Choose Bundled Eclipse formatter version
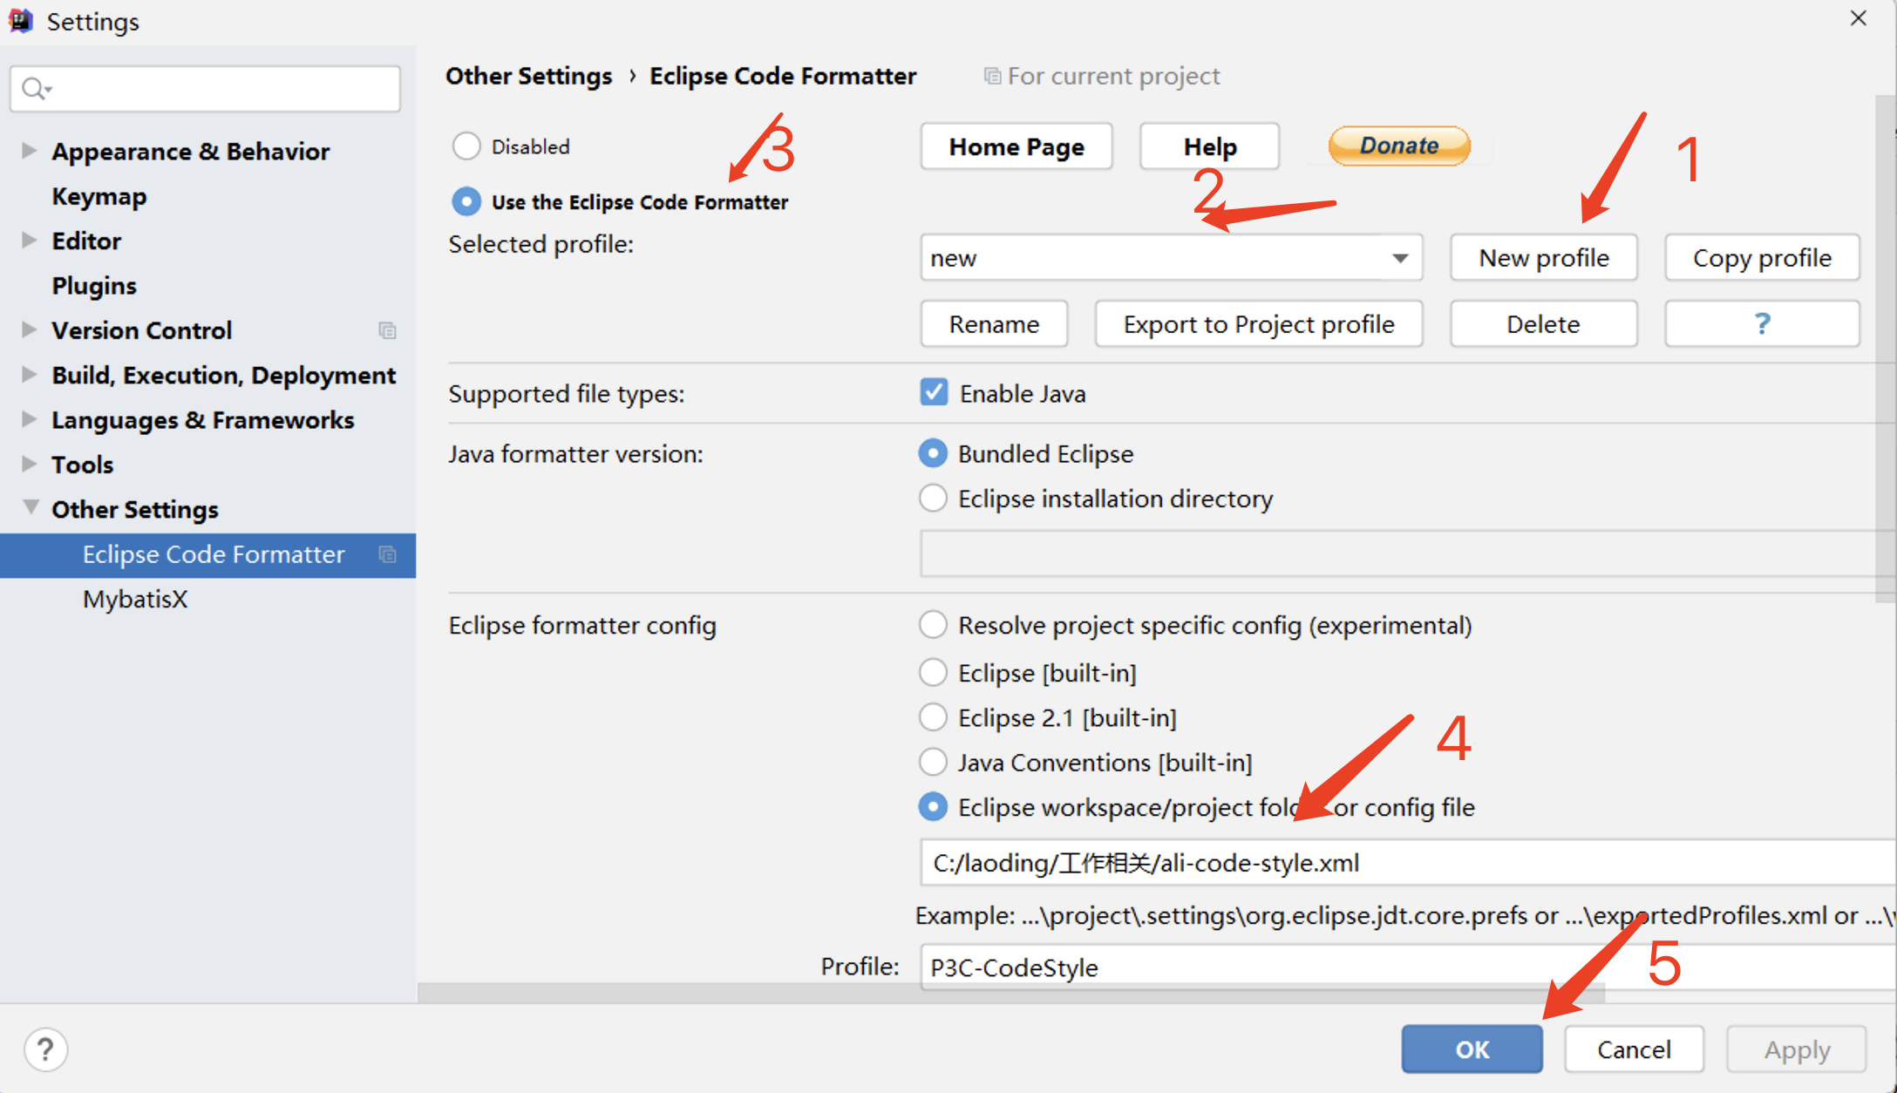The image size is (1897, 1093). point(933,453)
